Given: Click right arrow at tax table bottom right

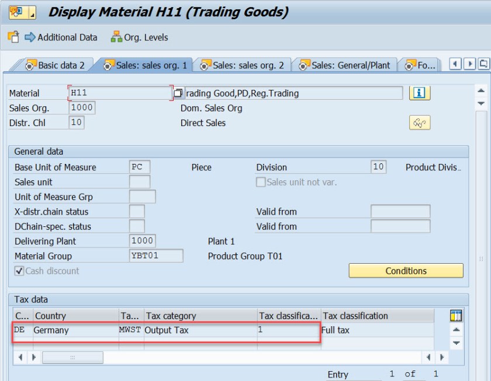Looking at the screenshot, I should pyautogui.click(x=442, y=357).
